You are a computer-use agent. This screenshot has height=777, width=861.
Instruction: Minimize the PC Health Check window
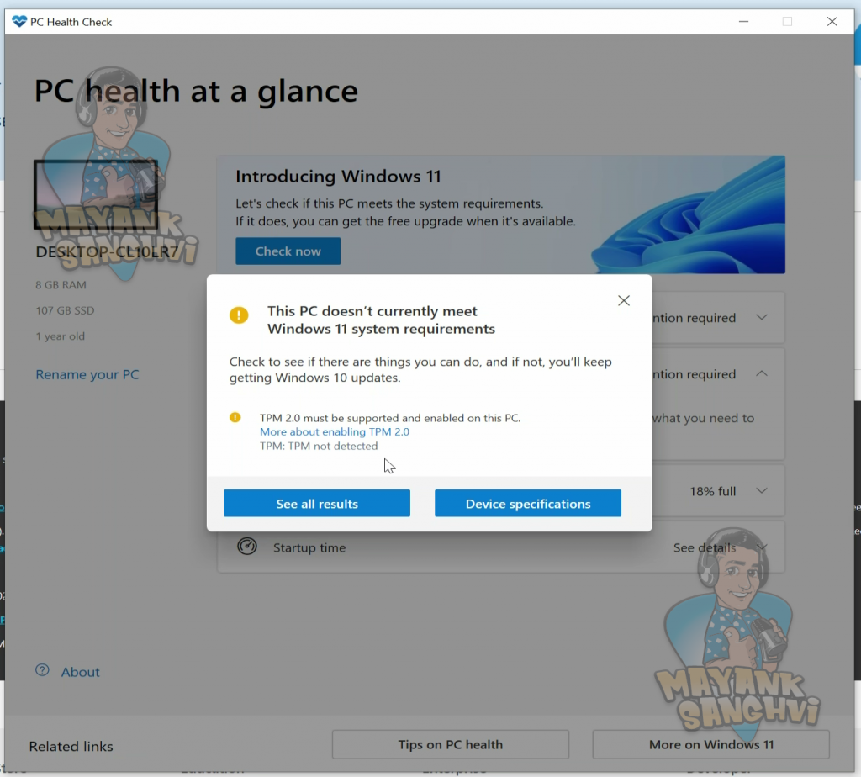tap(742, 22)
